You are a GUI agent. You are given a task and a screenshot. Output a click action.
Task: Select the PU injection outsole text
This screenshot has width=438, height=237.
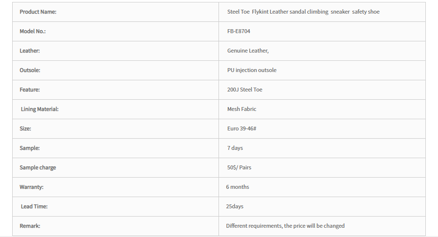[252, 70]
